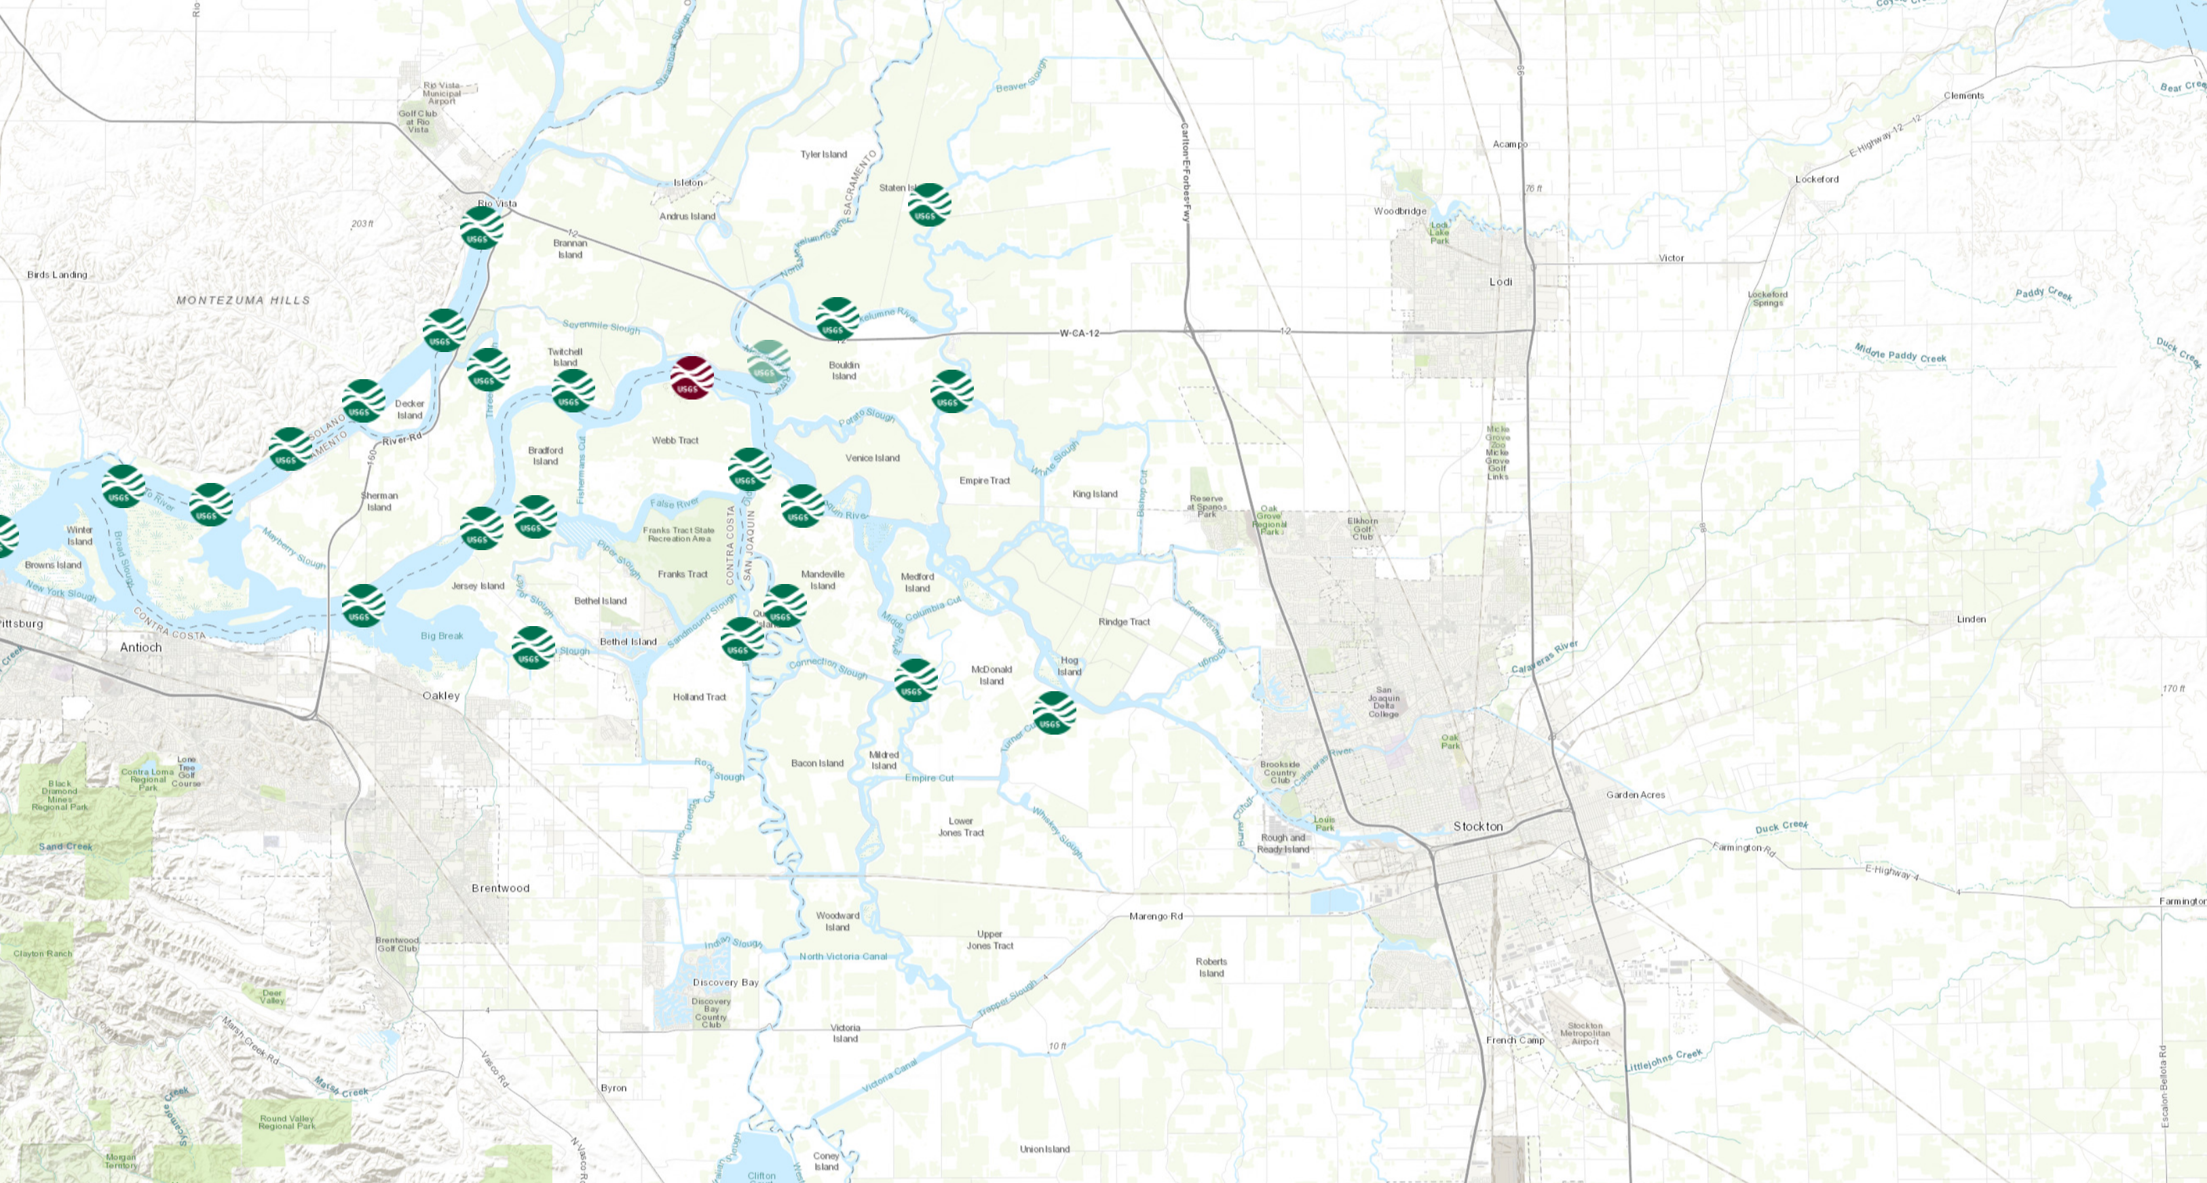
Task: Select the MONTEZUMA HILLS label
Action: (244, 300)
